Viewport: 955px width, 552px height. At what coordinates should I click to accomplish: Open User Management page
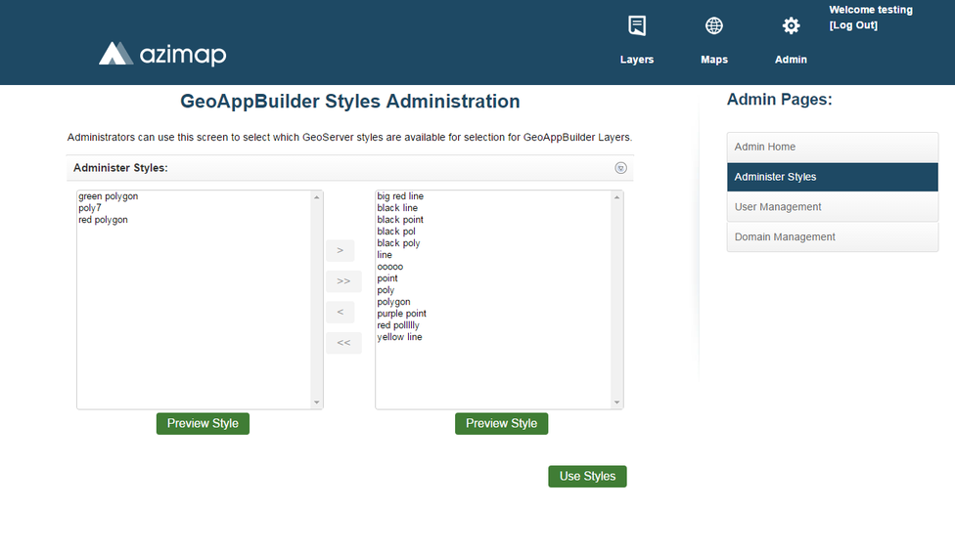click(832, 207)
